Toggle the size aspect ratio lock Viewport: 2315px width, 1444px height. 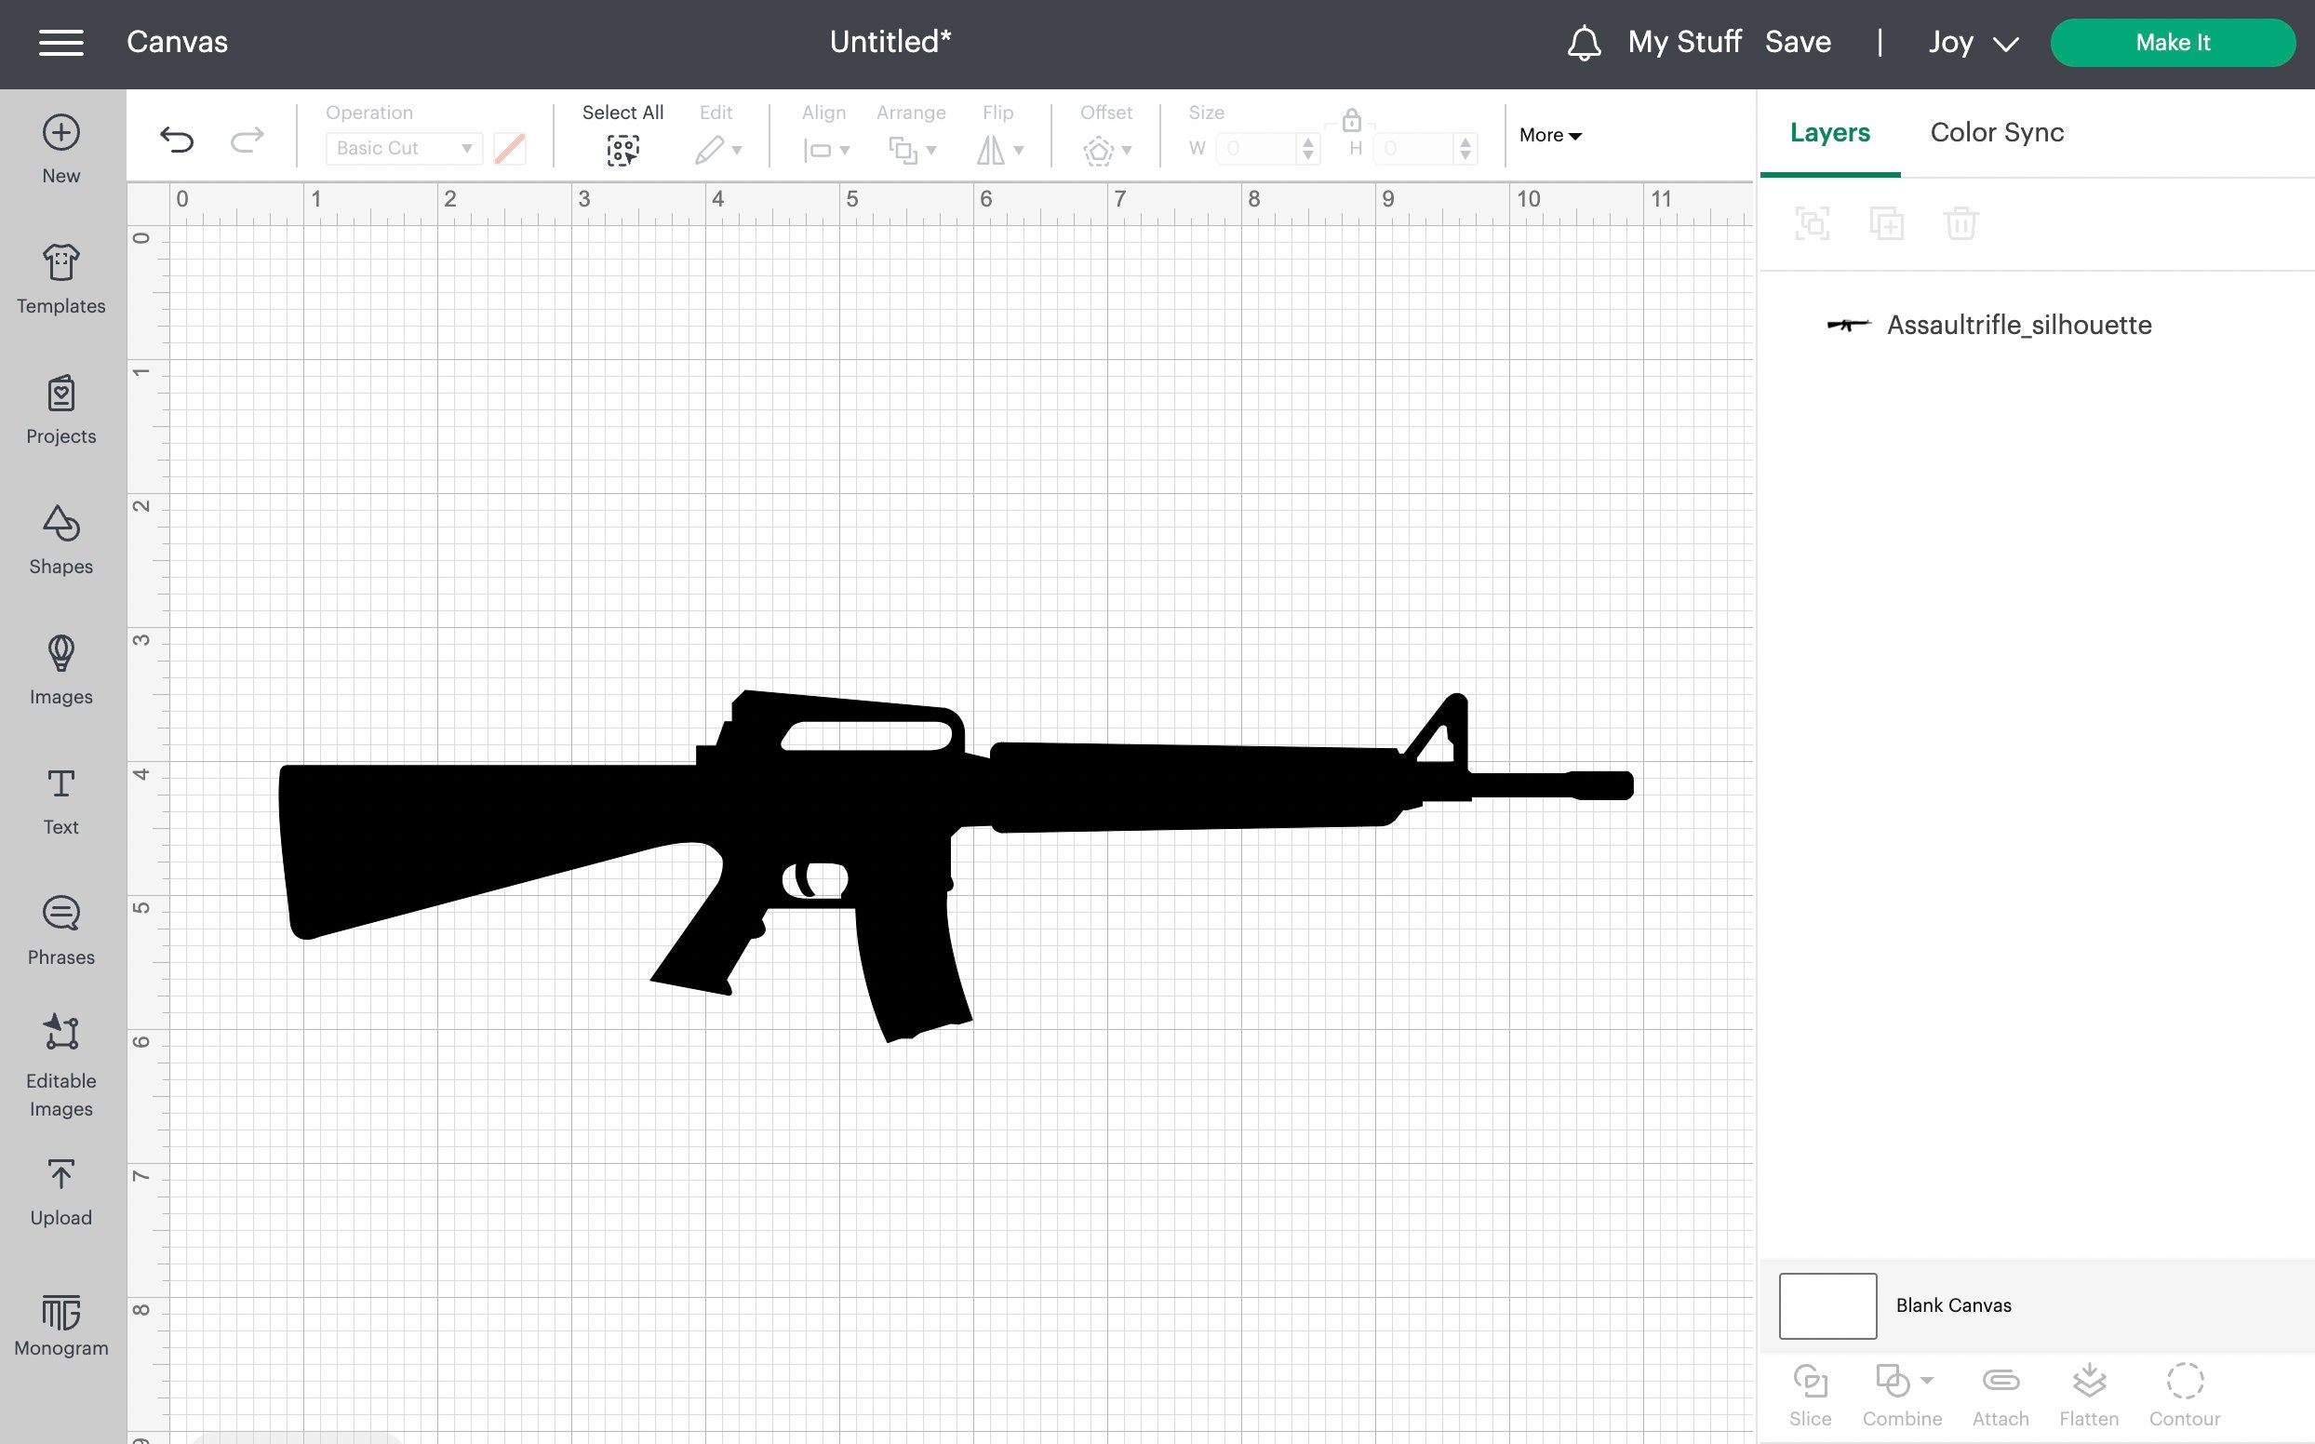tap(1350, 122)
